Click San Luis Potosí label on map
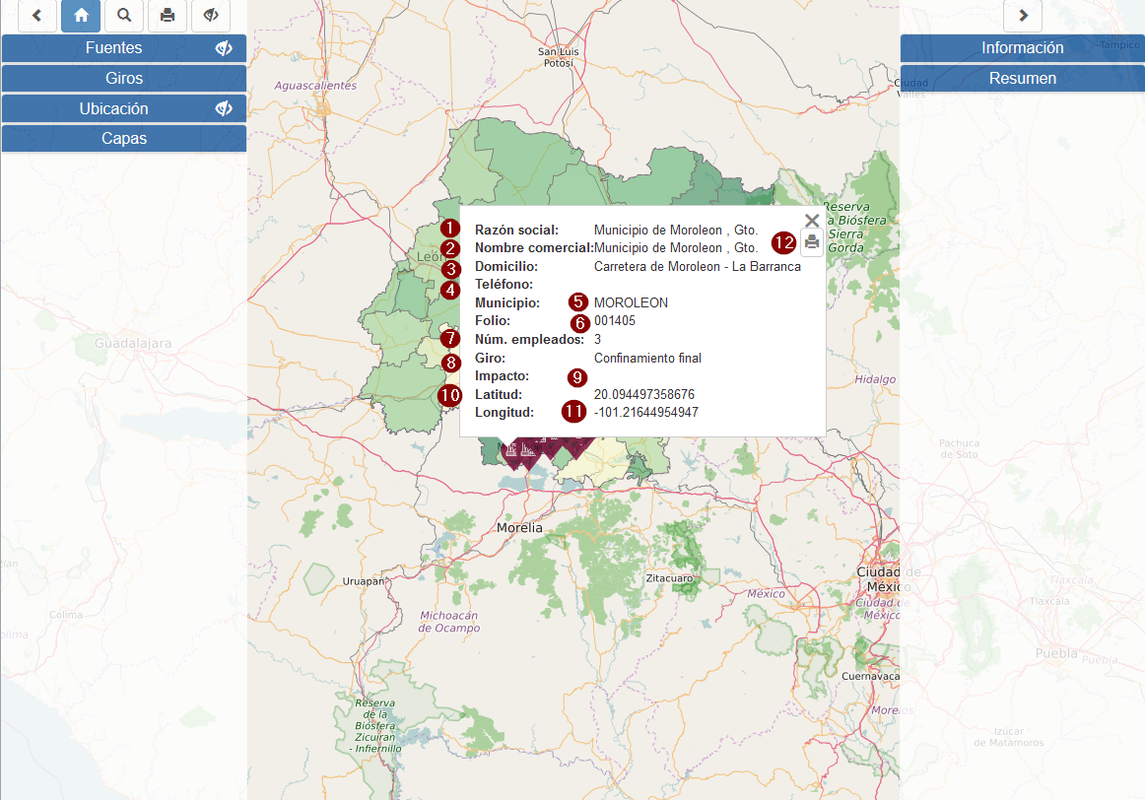 (559, 58)
